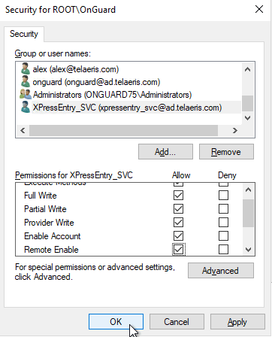Click the Partial Write permission label

click(45, 209)
